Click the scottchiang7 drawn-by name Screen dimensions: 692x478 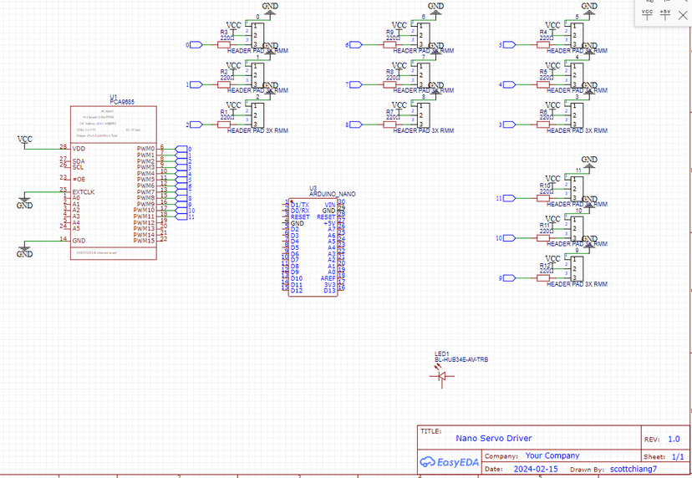[x=633, y=470]
